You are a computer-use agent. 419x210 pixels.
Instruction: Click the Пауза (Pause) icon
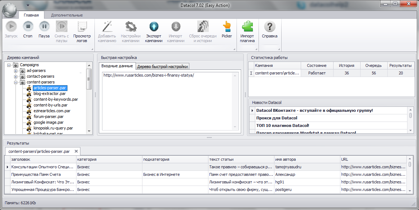[x=44, y=26]
